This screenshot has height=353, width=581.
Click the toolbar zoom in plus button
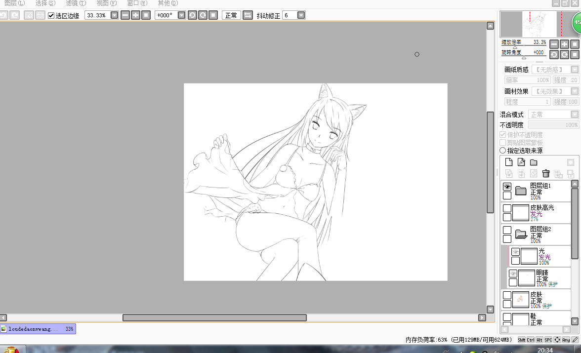(135, 15)
